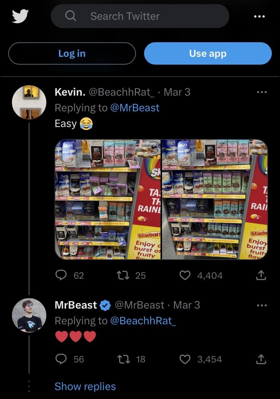Viewport: 280px width, 399px height.
Task: Like Kevin's tweet with 4,404 likes
Action: click(185, 275)
